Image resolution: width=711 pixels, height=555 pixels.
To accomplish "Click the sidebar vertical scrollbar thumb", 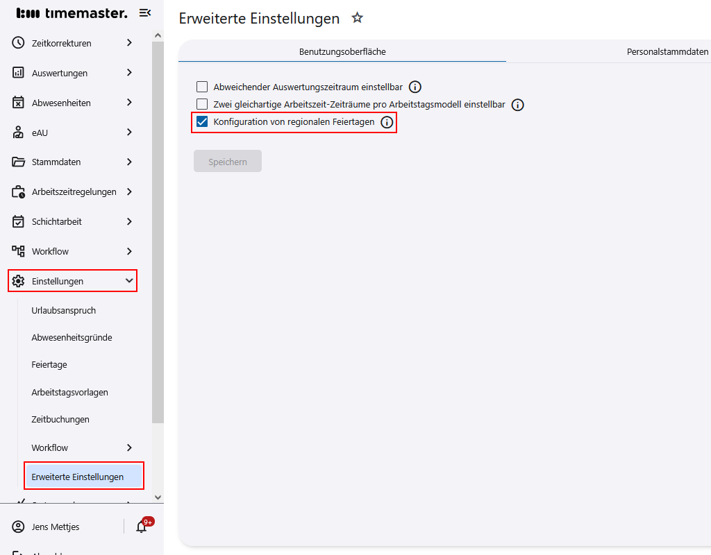I will pos(158,229).
